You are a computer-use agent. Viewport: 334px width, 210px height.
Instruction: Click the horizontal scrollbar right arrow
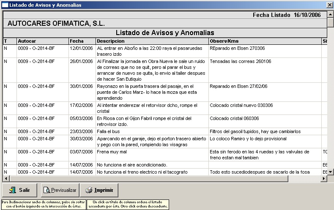click(x=324, y=178)
